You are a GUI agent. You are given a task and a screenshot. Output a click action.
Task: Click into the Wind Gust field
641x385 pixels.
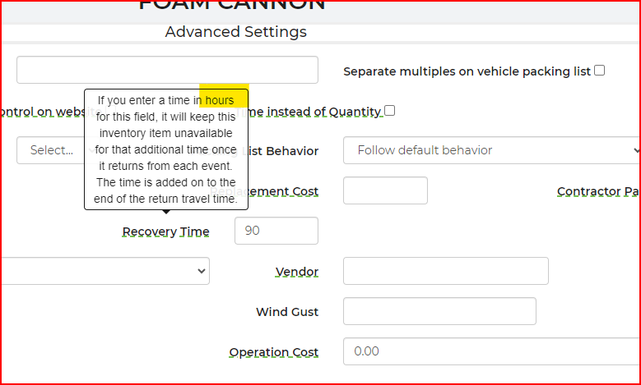pos(439,311)
